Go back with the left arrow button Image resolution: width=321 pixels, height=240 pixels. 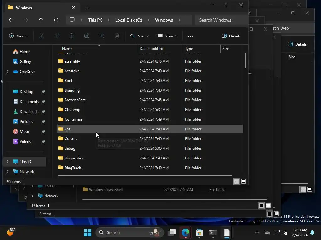[x=11, y=20]
